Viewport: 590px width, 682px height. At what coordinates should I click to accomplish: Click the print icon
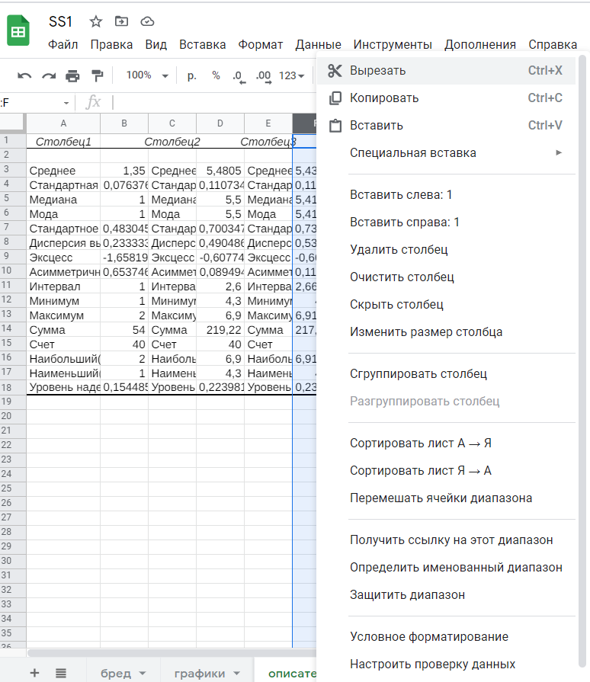point(72,75)
